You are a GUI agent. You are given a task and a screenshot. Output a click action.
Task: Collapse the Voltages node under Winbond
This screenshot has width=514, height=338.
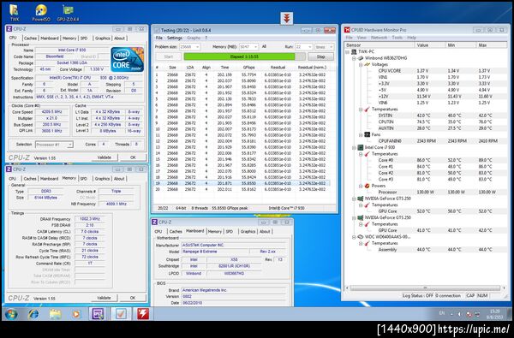coord(361,64)
